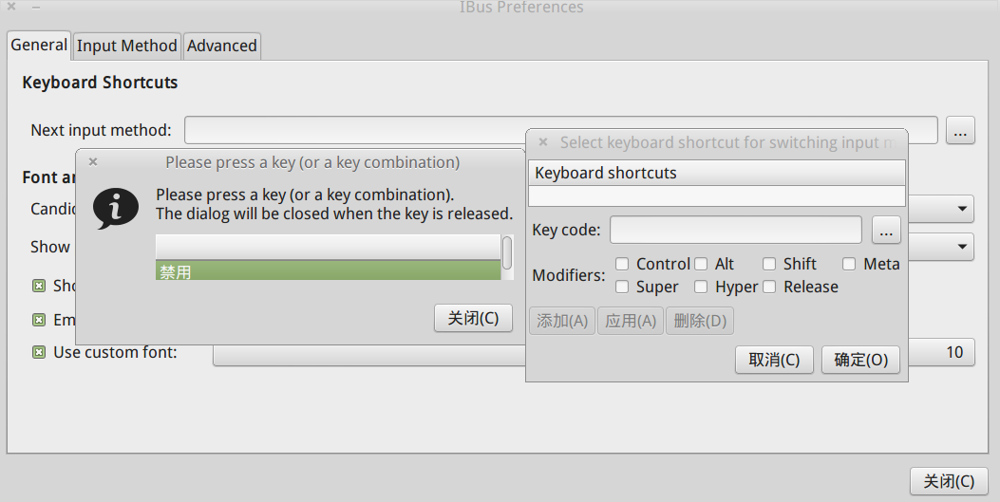1000x502 pixels.
Task: Click ellipsis button beside Next input method
Action: click(960, 130)
